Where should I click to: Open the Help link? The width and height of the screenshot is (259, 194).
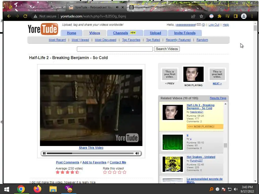pos(226,25)
